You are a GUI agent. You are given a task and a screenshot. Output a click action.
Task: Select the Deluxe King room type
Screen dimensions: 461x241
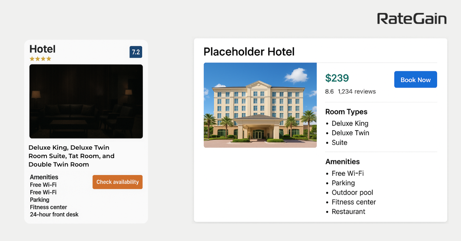(x=350, y=123)
